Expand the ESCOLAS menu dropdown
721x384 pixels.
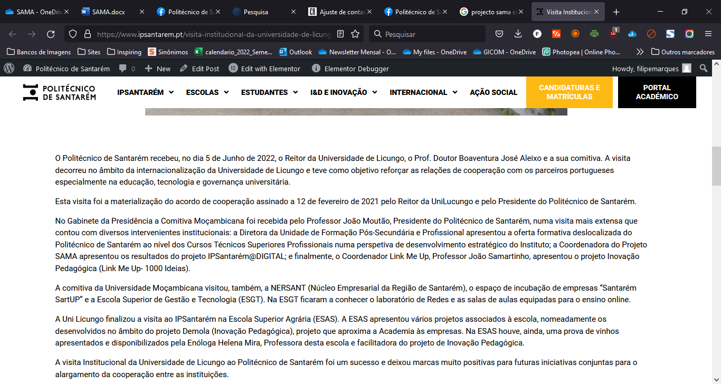click(207, 92)
